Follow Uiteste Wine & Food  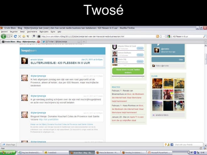140,48
